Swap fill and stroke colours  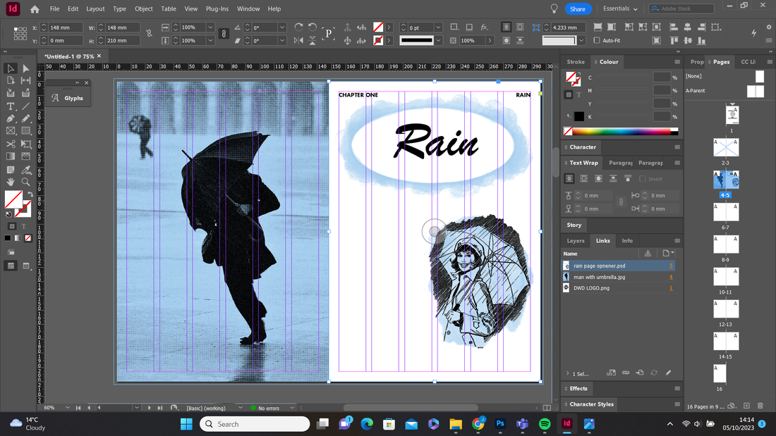(30, 194)
